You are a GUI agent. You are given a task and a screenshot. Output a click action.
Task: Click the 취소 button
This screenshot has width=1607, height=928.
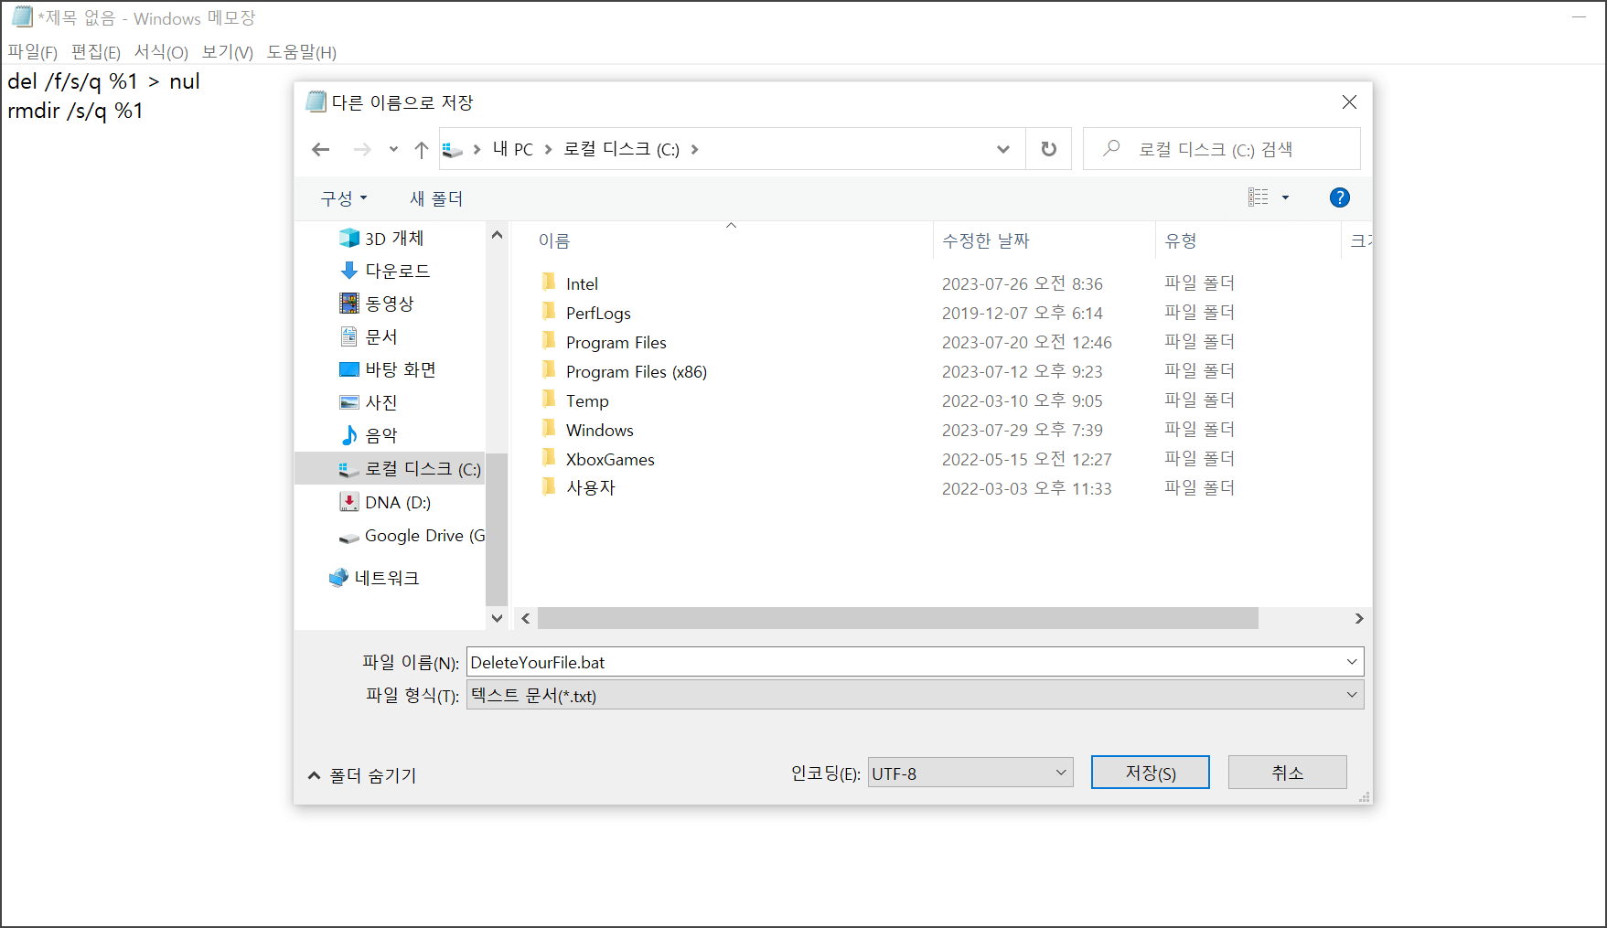tap(1287, 773)
